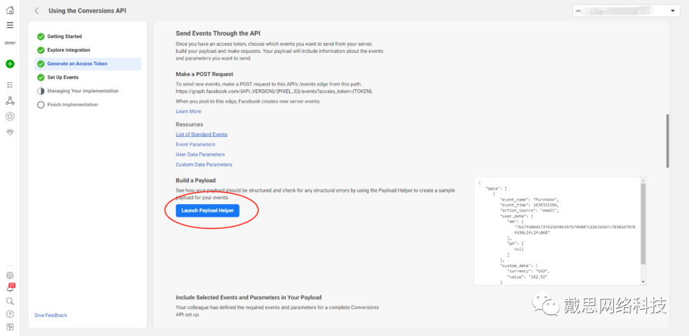The image size is (689, 336).
Task: Click scroll-down arrow of payload code box
Action: pos(644,282)
